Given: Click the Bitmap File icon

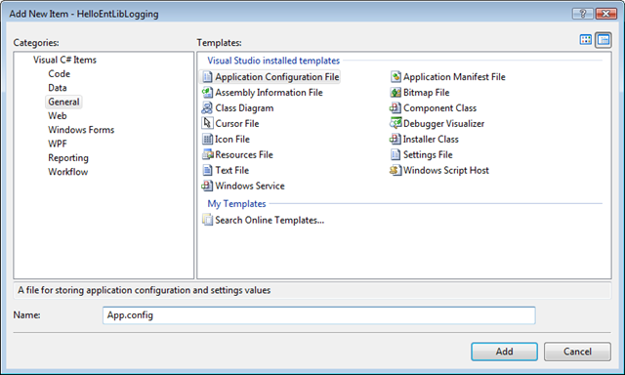Looking at the screenshot, I should point(396,93).
